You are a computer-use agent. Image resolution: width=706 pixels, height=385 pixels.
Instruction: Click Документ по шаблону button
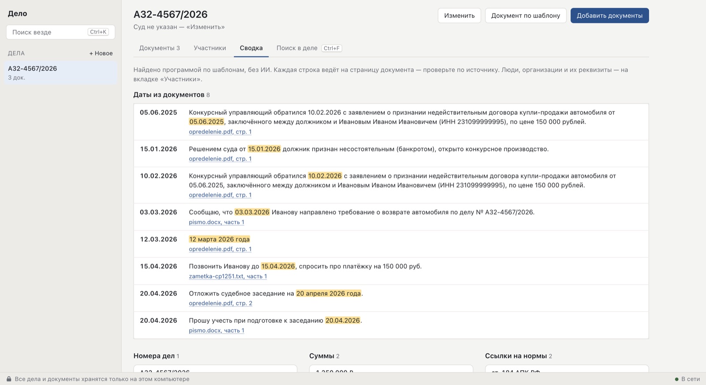coord(526,15)
